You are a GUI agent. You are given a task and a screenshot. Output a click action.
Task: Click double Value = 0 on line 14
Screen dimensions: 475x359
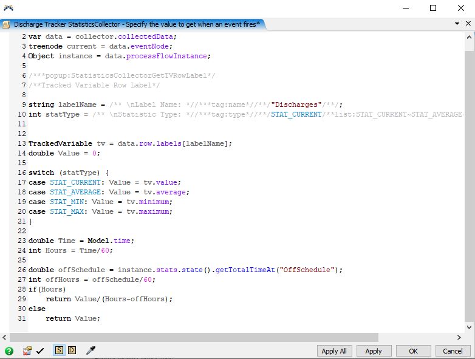coord(64,153)
